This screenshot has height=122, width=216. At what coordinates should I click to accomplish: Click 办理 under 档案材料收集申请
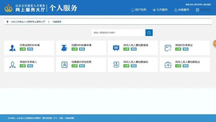(75, 49)
